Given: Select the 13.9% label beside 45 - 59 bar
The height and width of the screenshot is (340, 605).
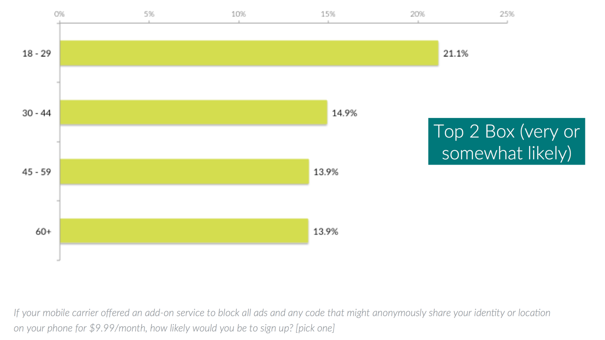Looking at the screenshot, I should (x=326, y=172).
